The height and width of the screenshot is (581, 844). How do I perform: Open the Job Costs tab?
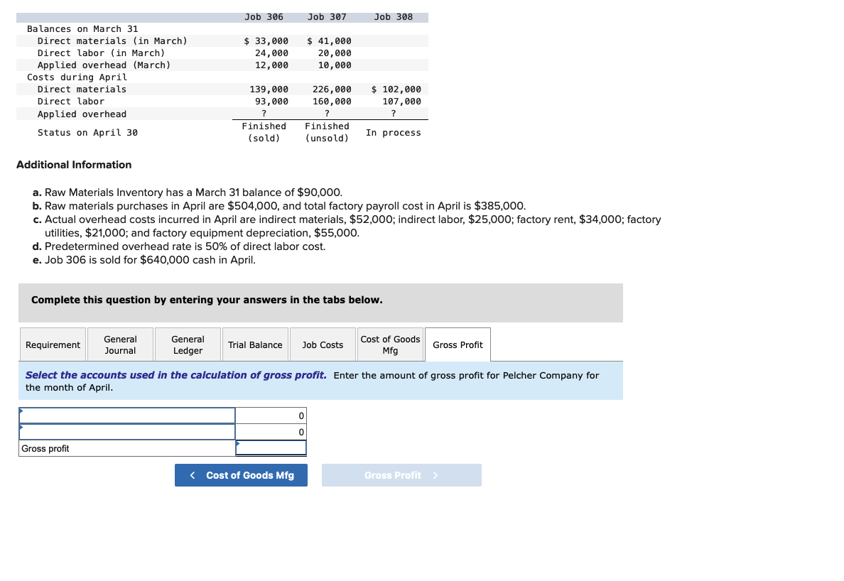point(323,344)
